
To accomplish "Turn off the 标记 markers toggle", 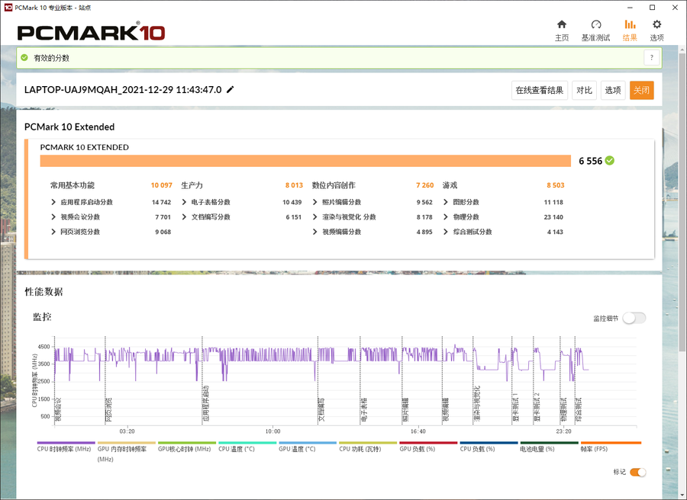I will pyautogui.click(x=637, y=473).
